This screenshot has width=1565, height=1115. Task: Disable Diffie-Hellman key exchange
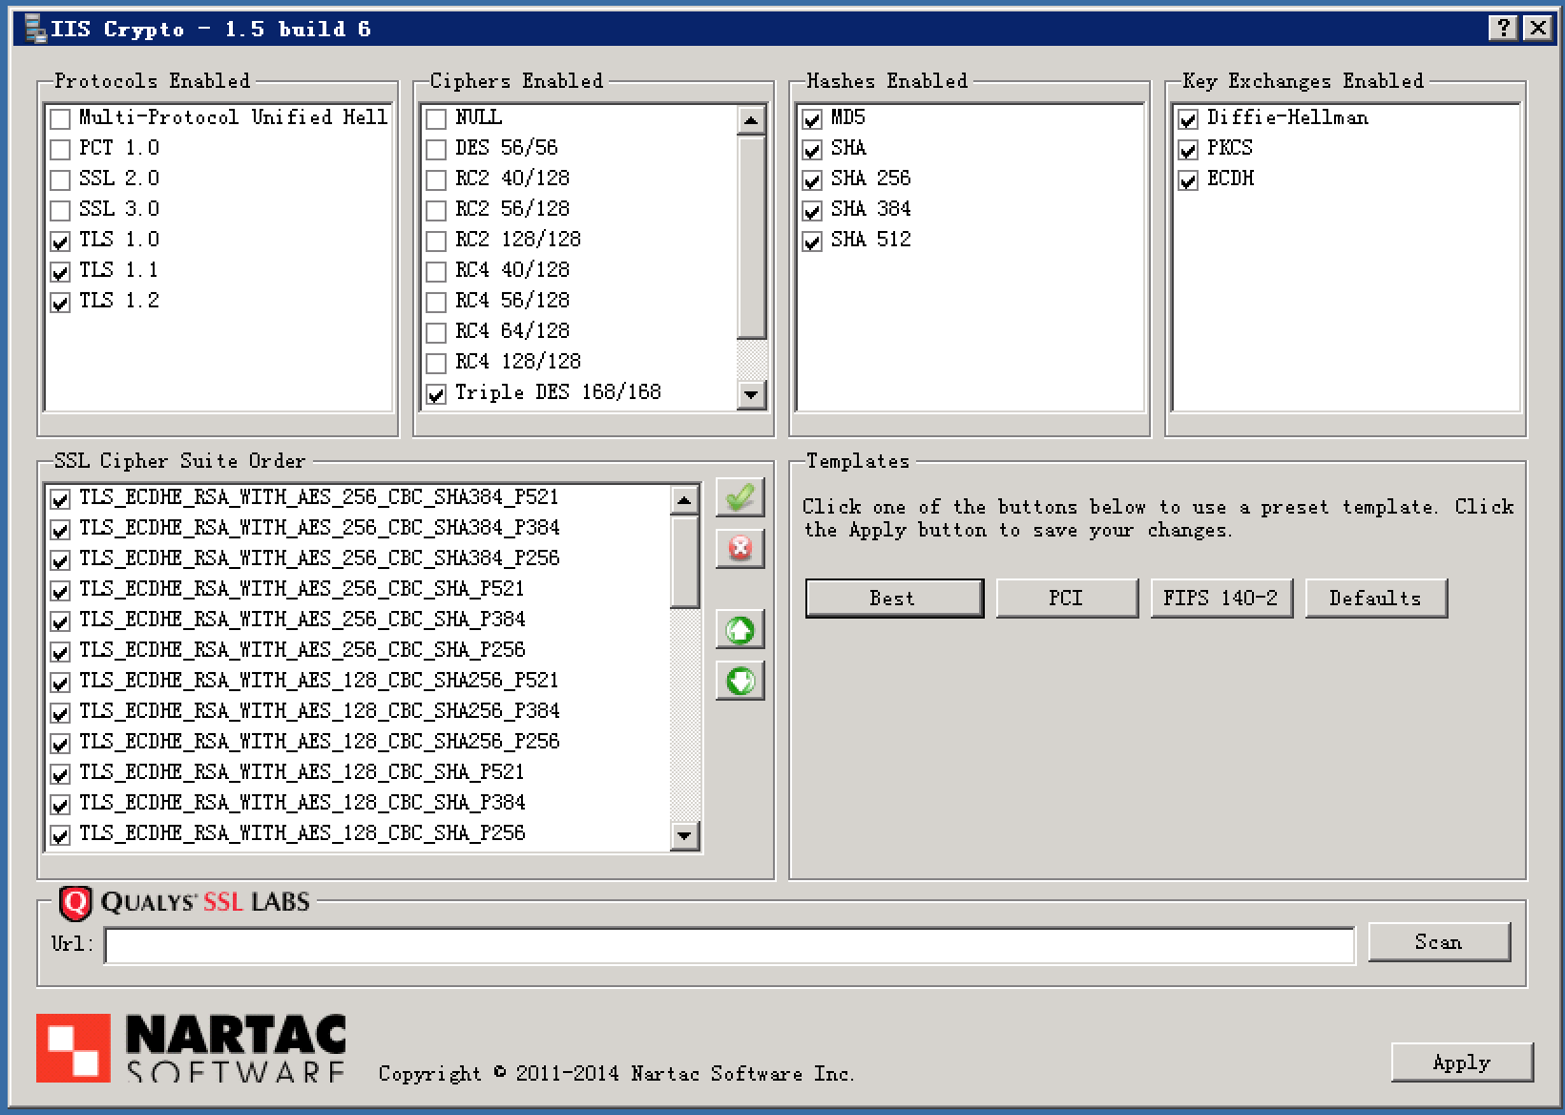[x=1188, y=119]
